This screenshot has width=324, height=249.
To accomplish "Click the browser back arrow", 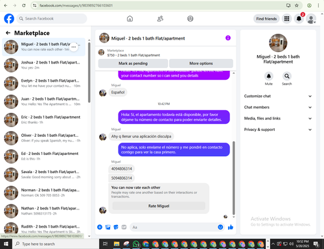I will [x=6, y=5].
